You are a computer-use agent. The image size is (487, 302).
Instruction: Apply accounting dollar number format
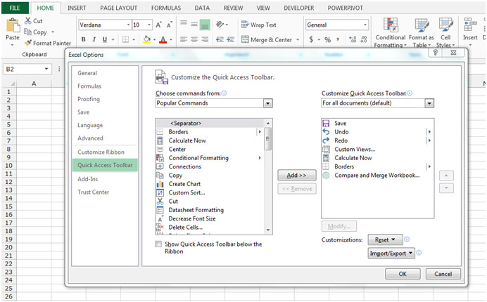click(x=311, y=39)
